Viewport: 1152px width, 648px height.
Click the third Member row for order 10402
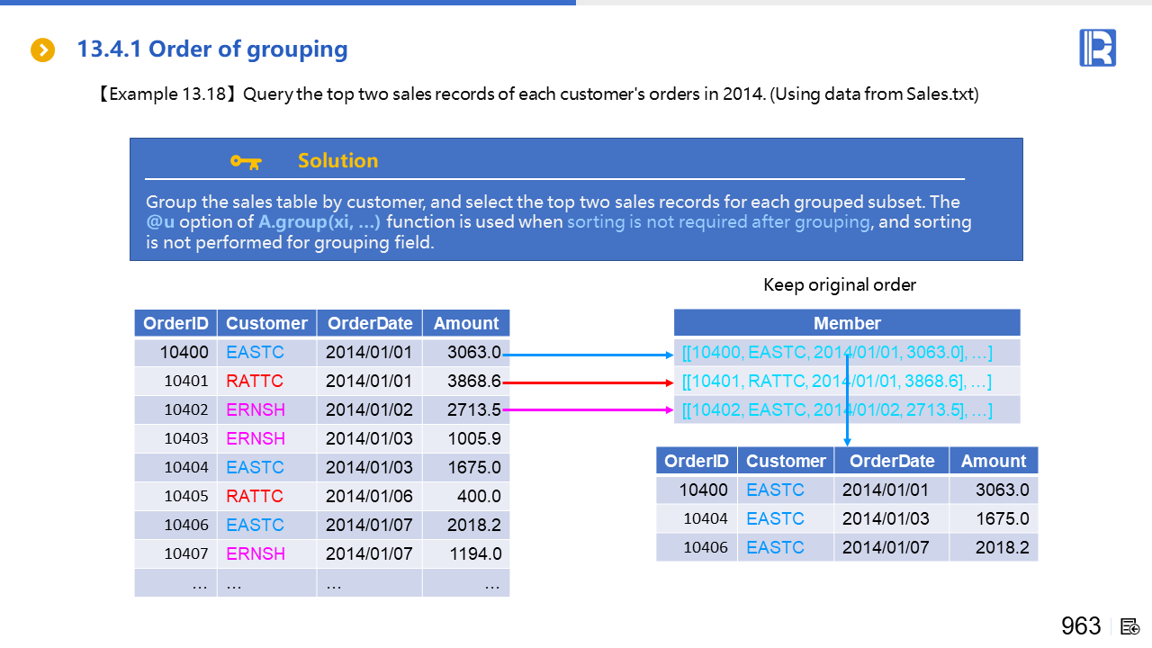pos(837,410)
